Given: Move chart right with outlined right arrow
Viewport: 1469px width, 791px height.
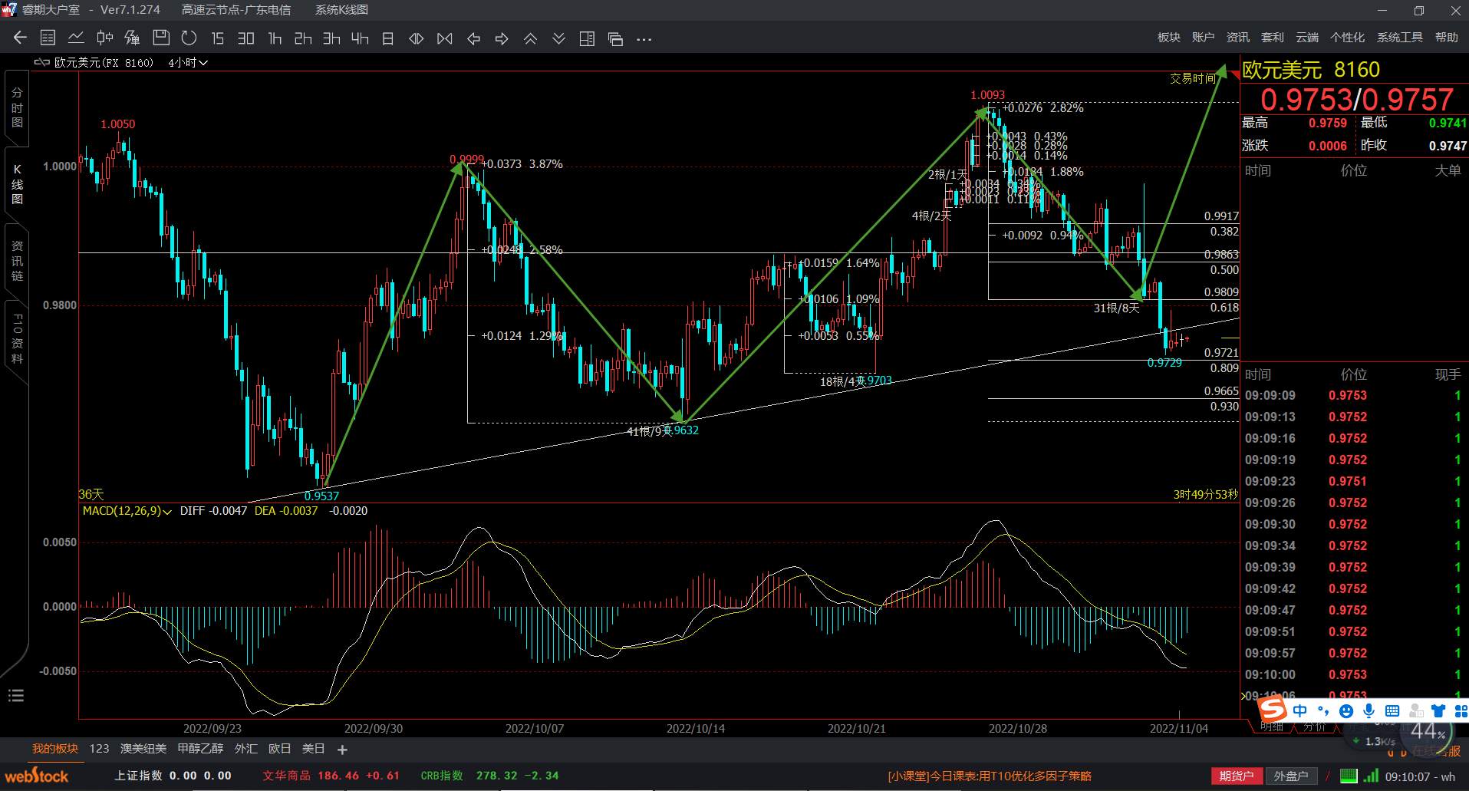Looking at the screenshot, I should click(x=502, y=38).
